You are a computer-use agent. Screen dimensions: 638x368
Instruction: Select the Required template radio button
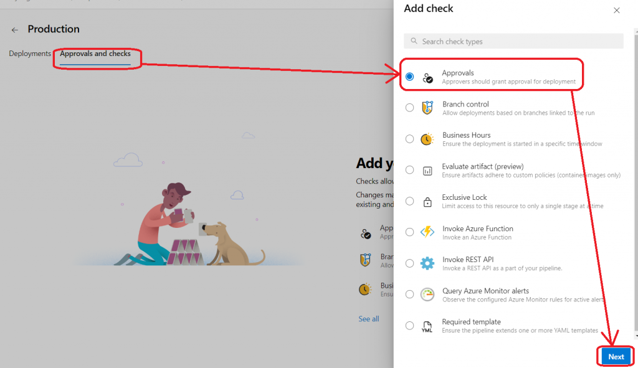(410, 326)
